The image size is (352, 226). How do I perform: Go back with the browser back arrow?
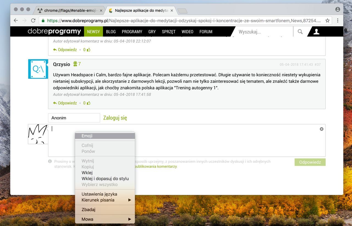pyautogui.click(x=16, y=20)
